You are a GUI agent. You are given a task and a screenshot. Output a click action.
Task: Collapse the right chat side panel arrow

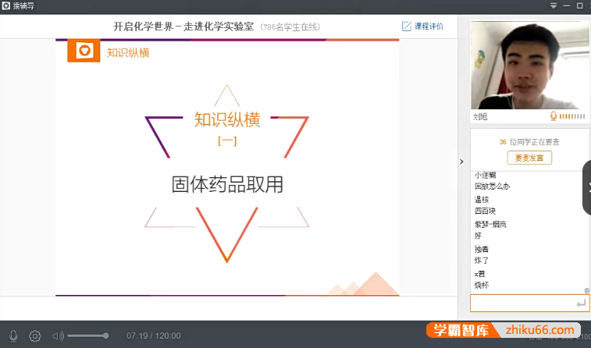[x=461, y=162]
